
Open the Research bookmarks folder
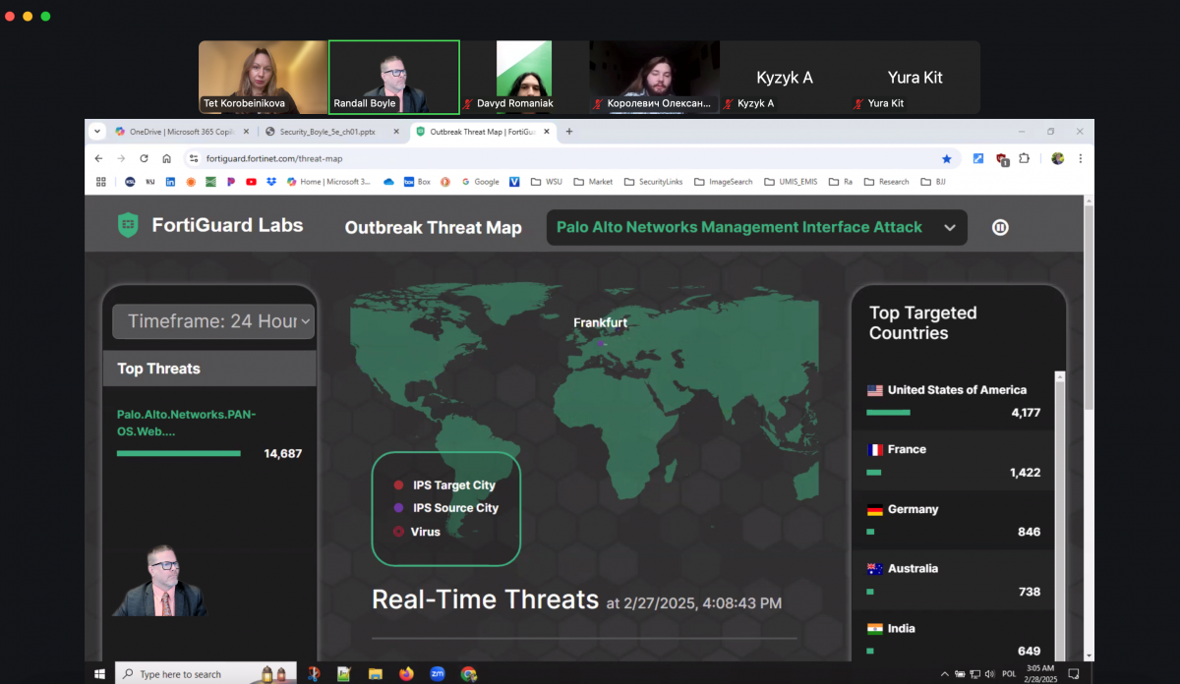[887, 182]
